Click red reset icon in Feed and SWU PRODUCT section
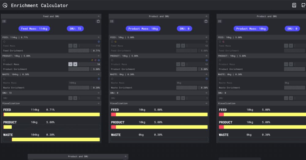This screenshot has width=306, height=160. coord(95,60)
